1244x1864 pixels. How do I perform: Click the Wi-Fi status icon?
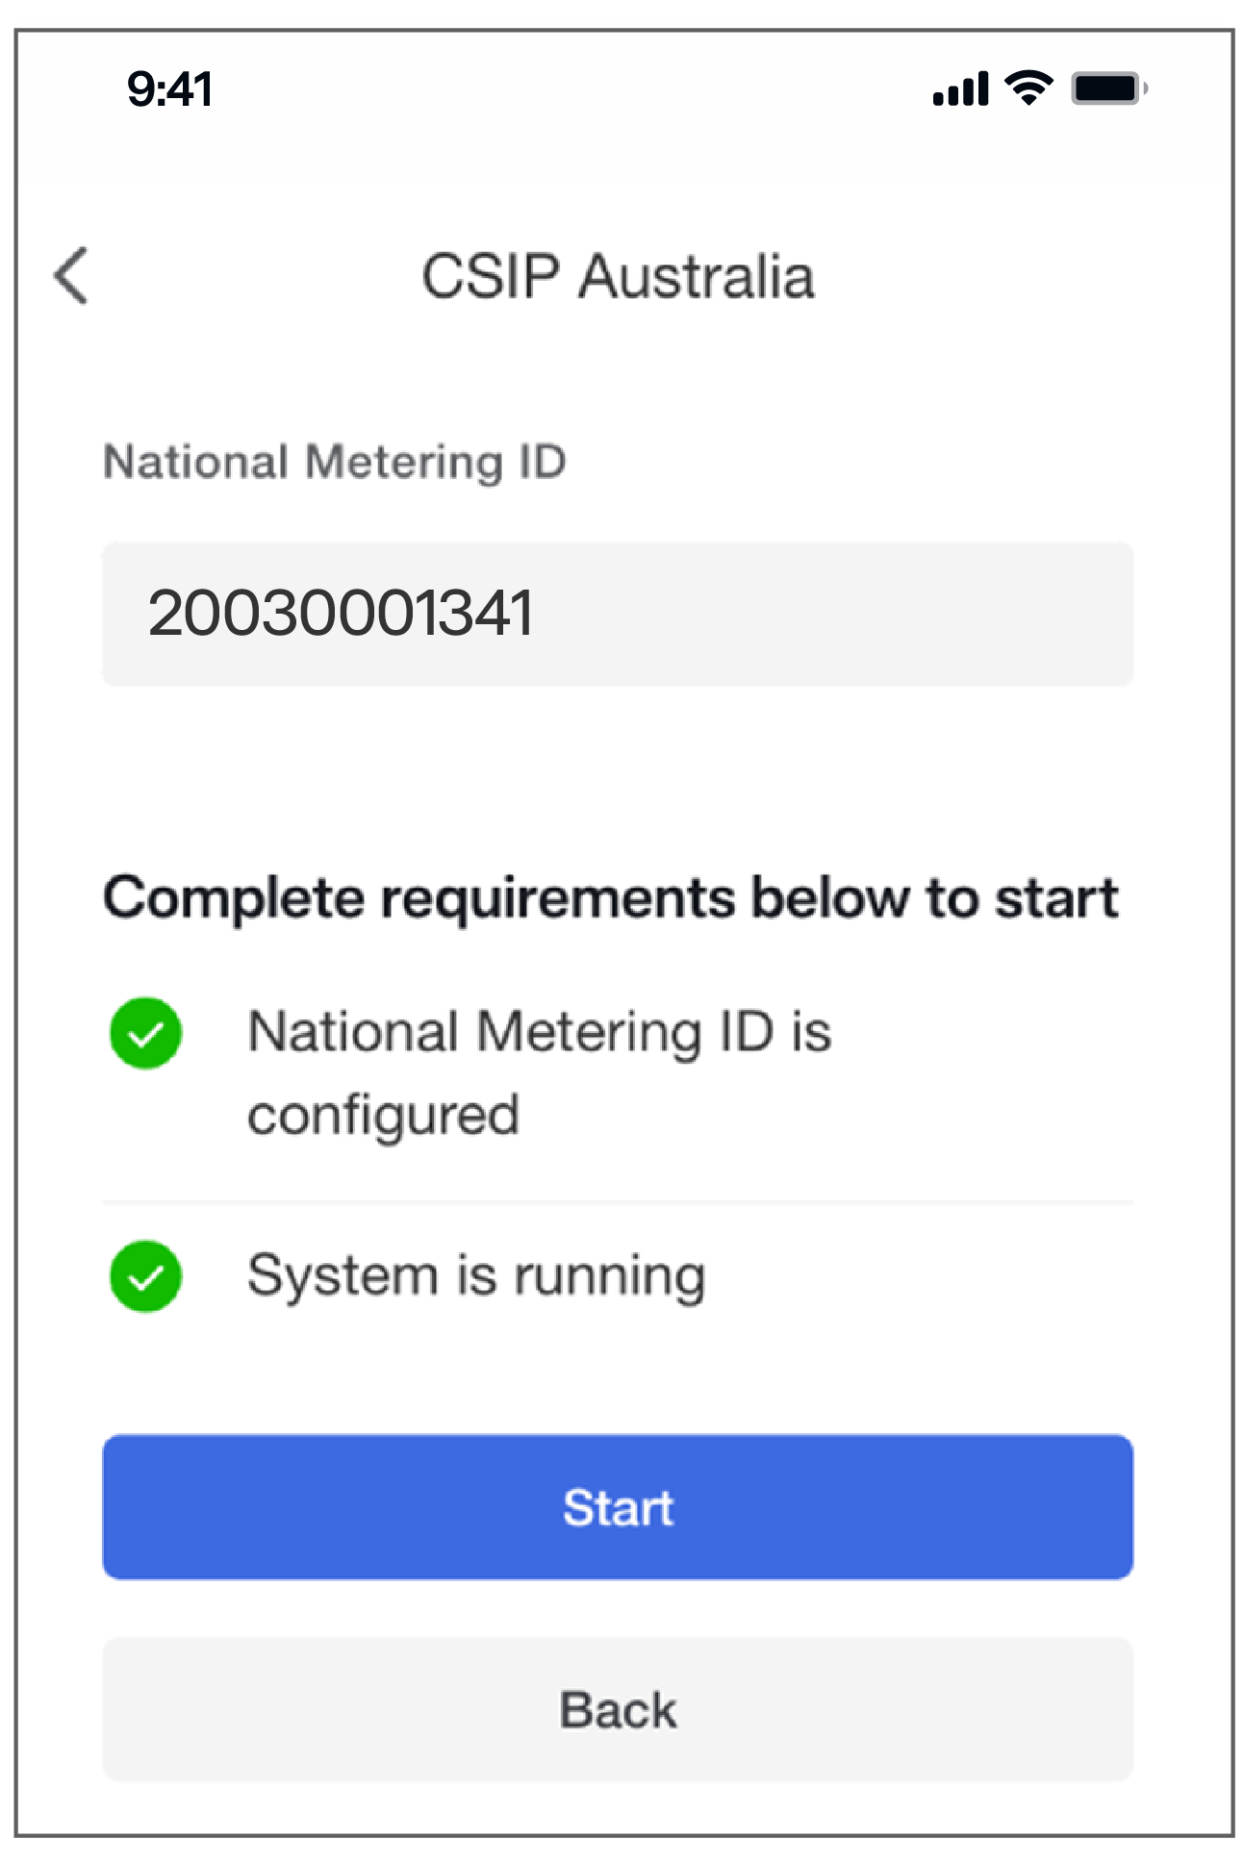(1028, 88)
